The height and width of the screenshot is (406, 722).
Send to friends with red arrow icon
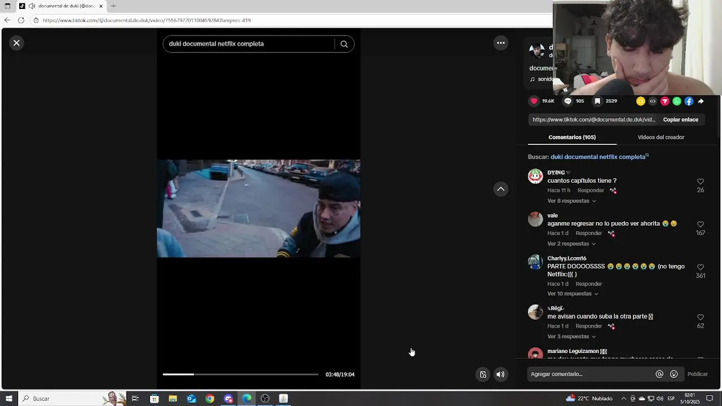(665, 101)
